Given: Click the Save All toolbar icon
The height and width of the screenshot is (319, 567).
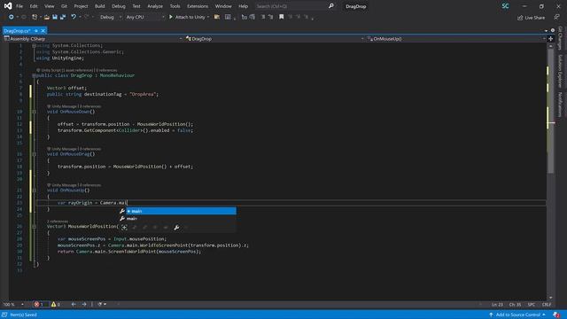Looking at the screenshot, I should pos(63,17).
